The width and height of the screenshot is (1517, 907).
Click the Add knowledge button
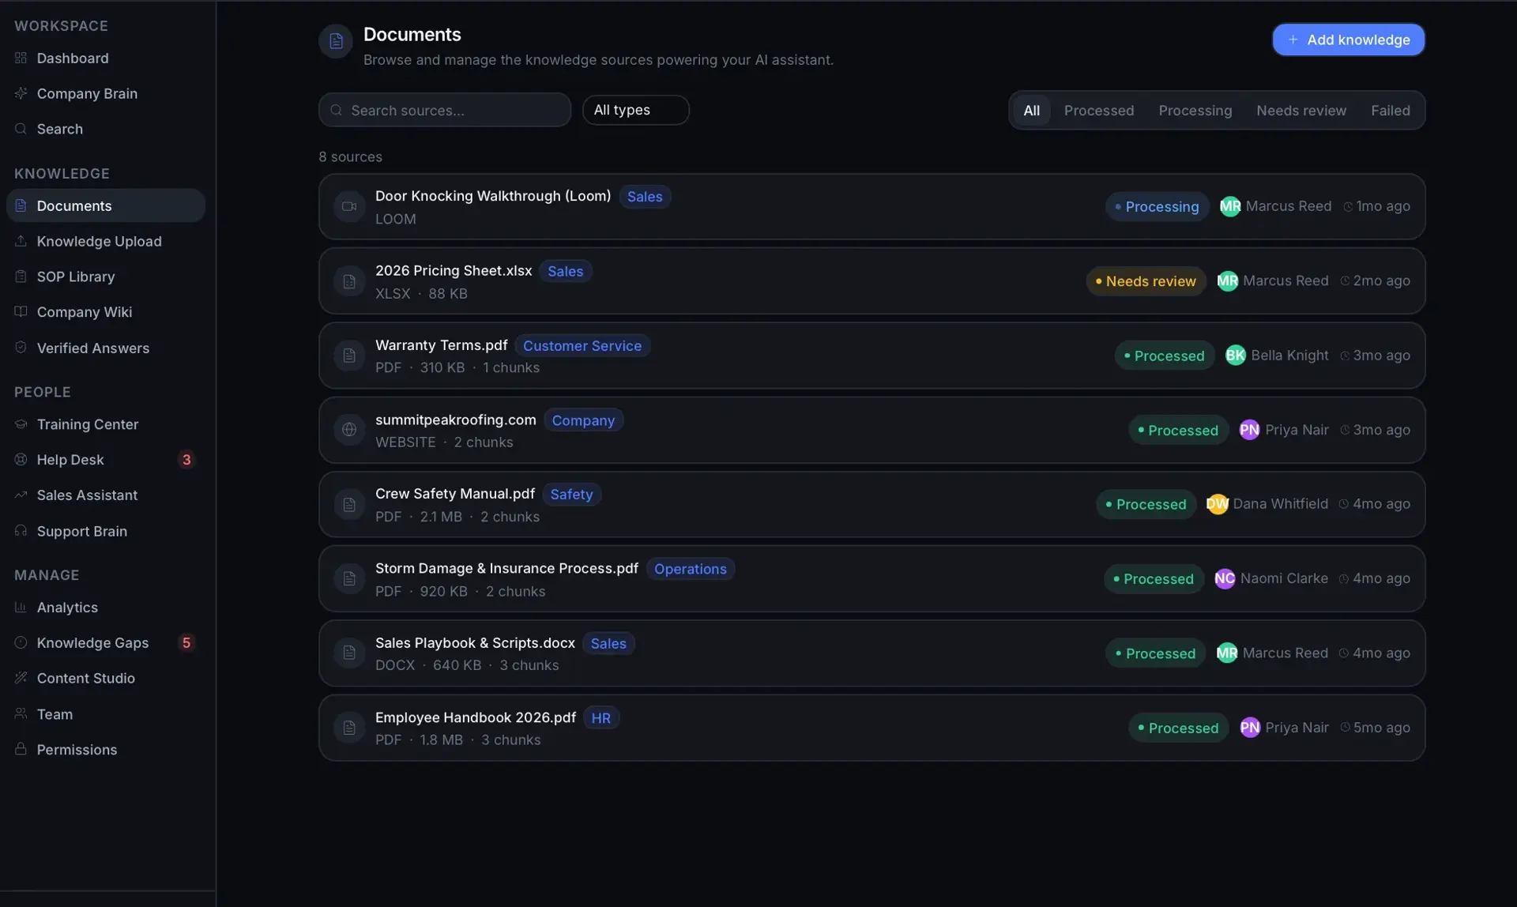[1348, 40]
